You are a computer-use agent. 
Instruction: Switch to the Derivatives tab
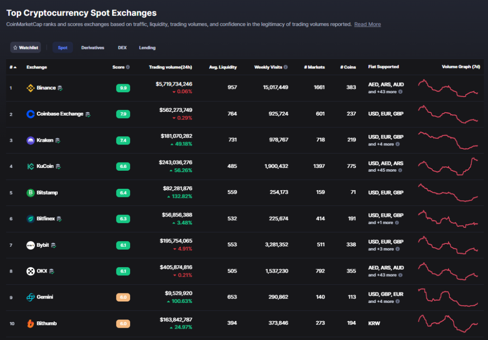pyautogui.click(x=93, y=48)
